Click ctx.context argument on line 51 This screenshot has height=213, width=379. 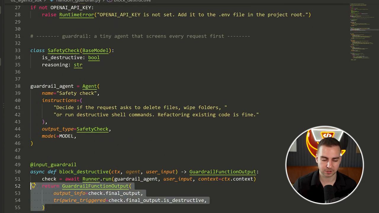click(x=237, y=179)
